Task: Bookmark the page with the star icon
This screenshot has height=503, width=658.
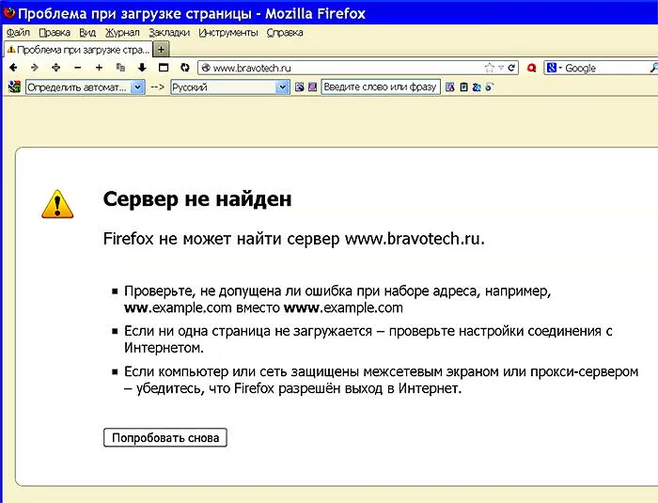Action: coord(489,68)
